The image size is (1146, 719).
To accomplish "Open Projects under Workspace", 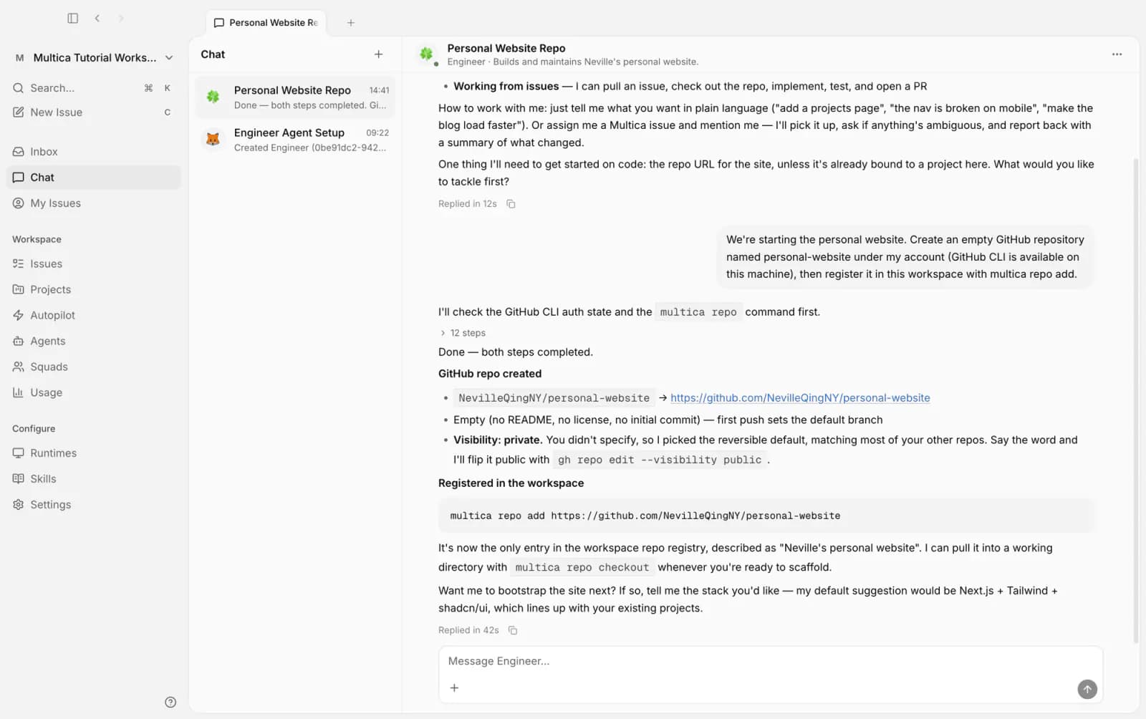I will (94, 289).
